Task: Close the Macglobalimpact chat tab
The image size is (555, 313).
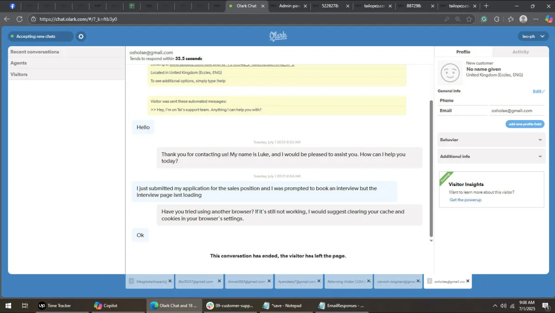Action: click(x=170, y=281)
